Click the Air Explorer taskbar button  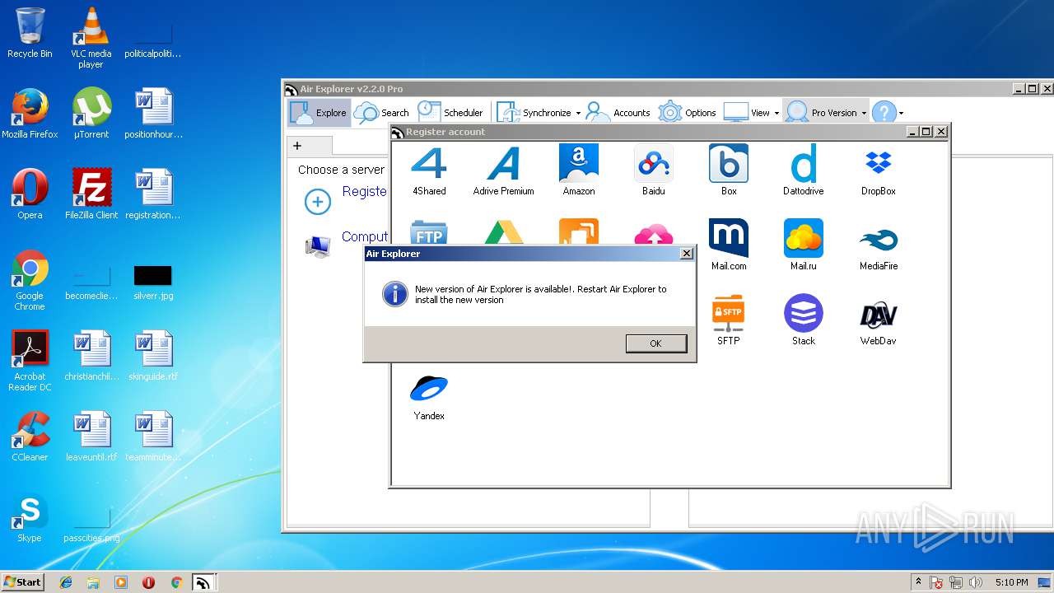[203, 582]
